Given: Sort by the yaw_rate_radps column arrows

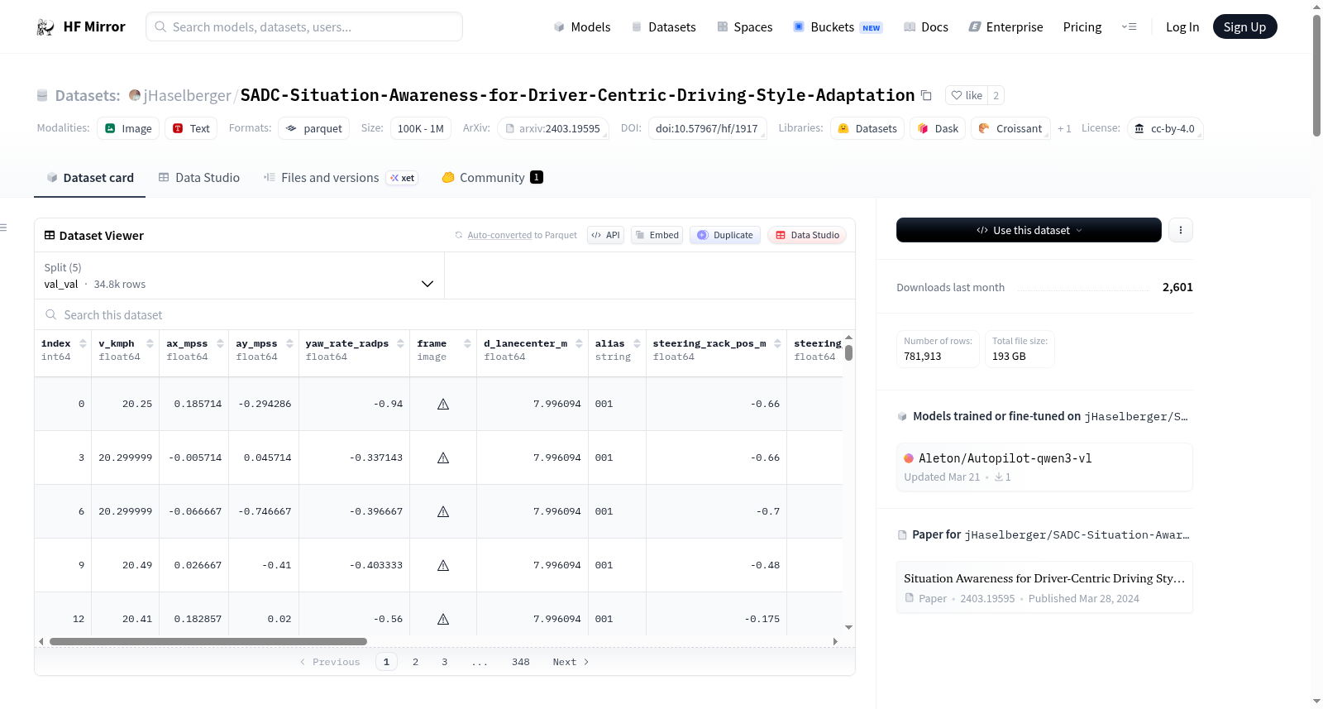Looking at the screenshot, I should tap(400, 343).
